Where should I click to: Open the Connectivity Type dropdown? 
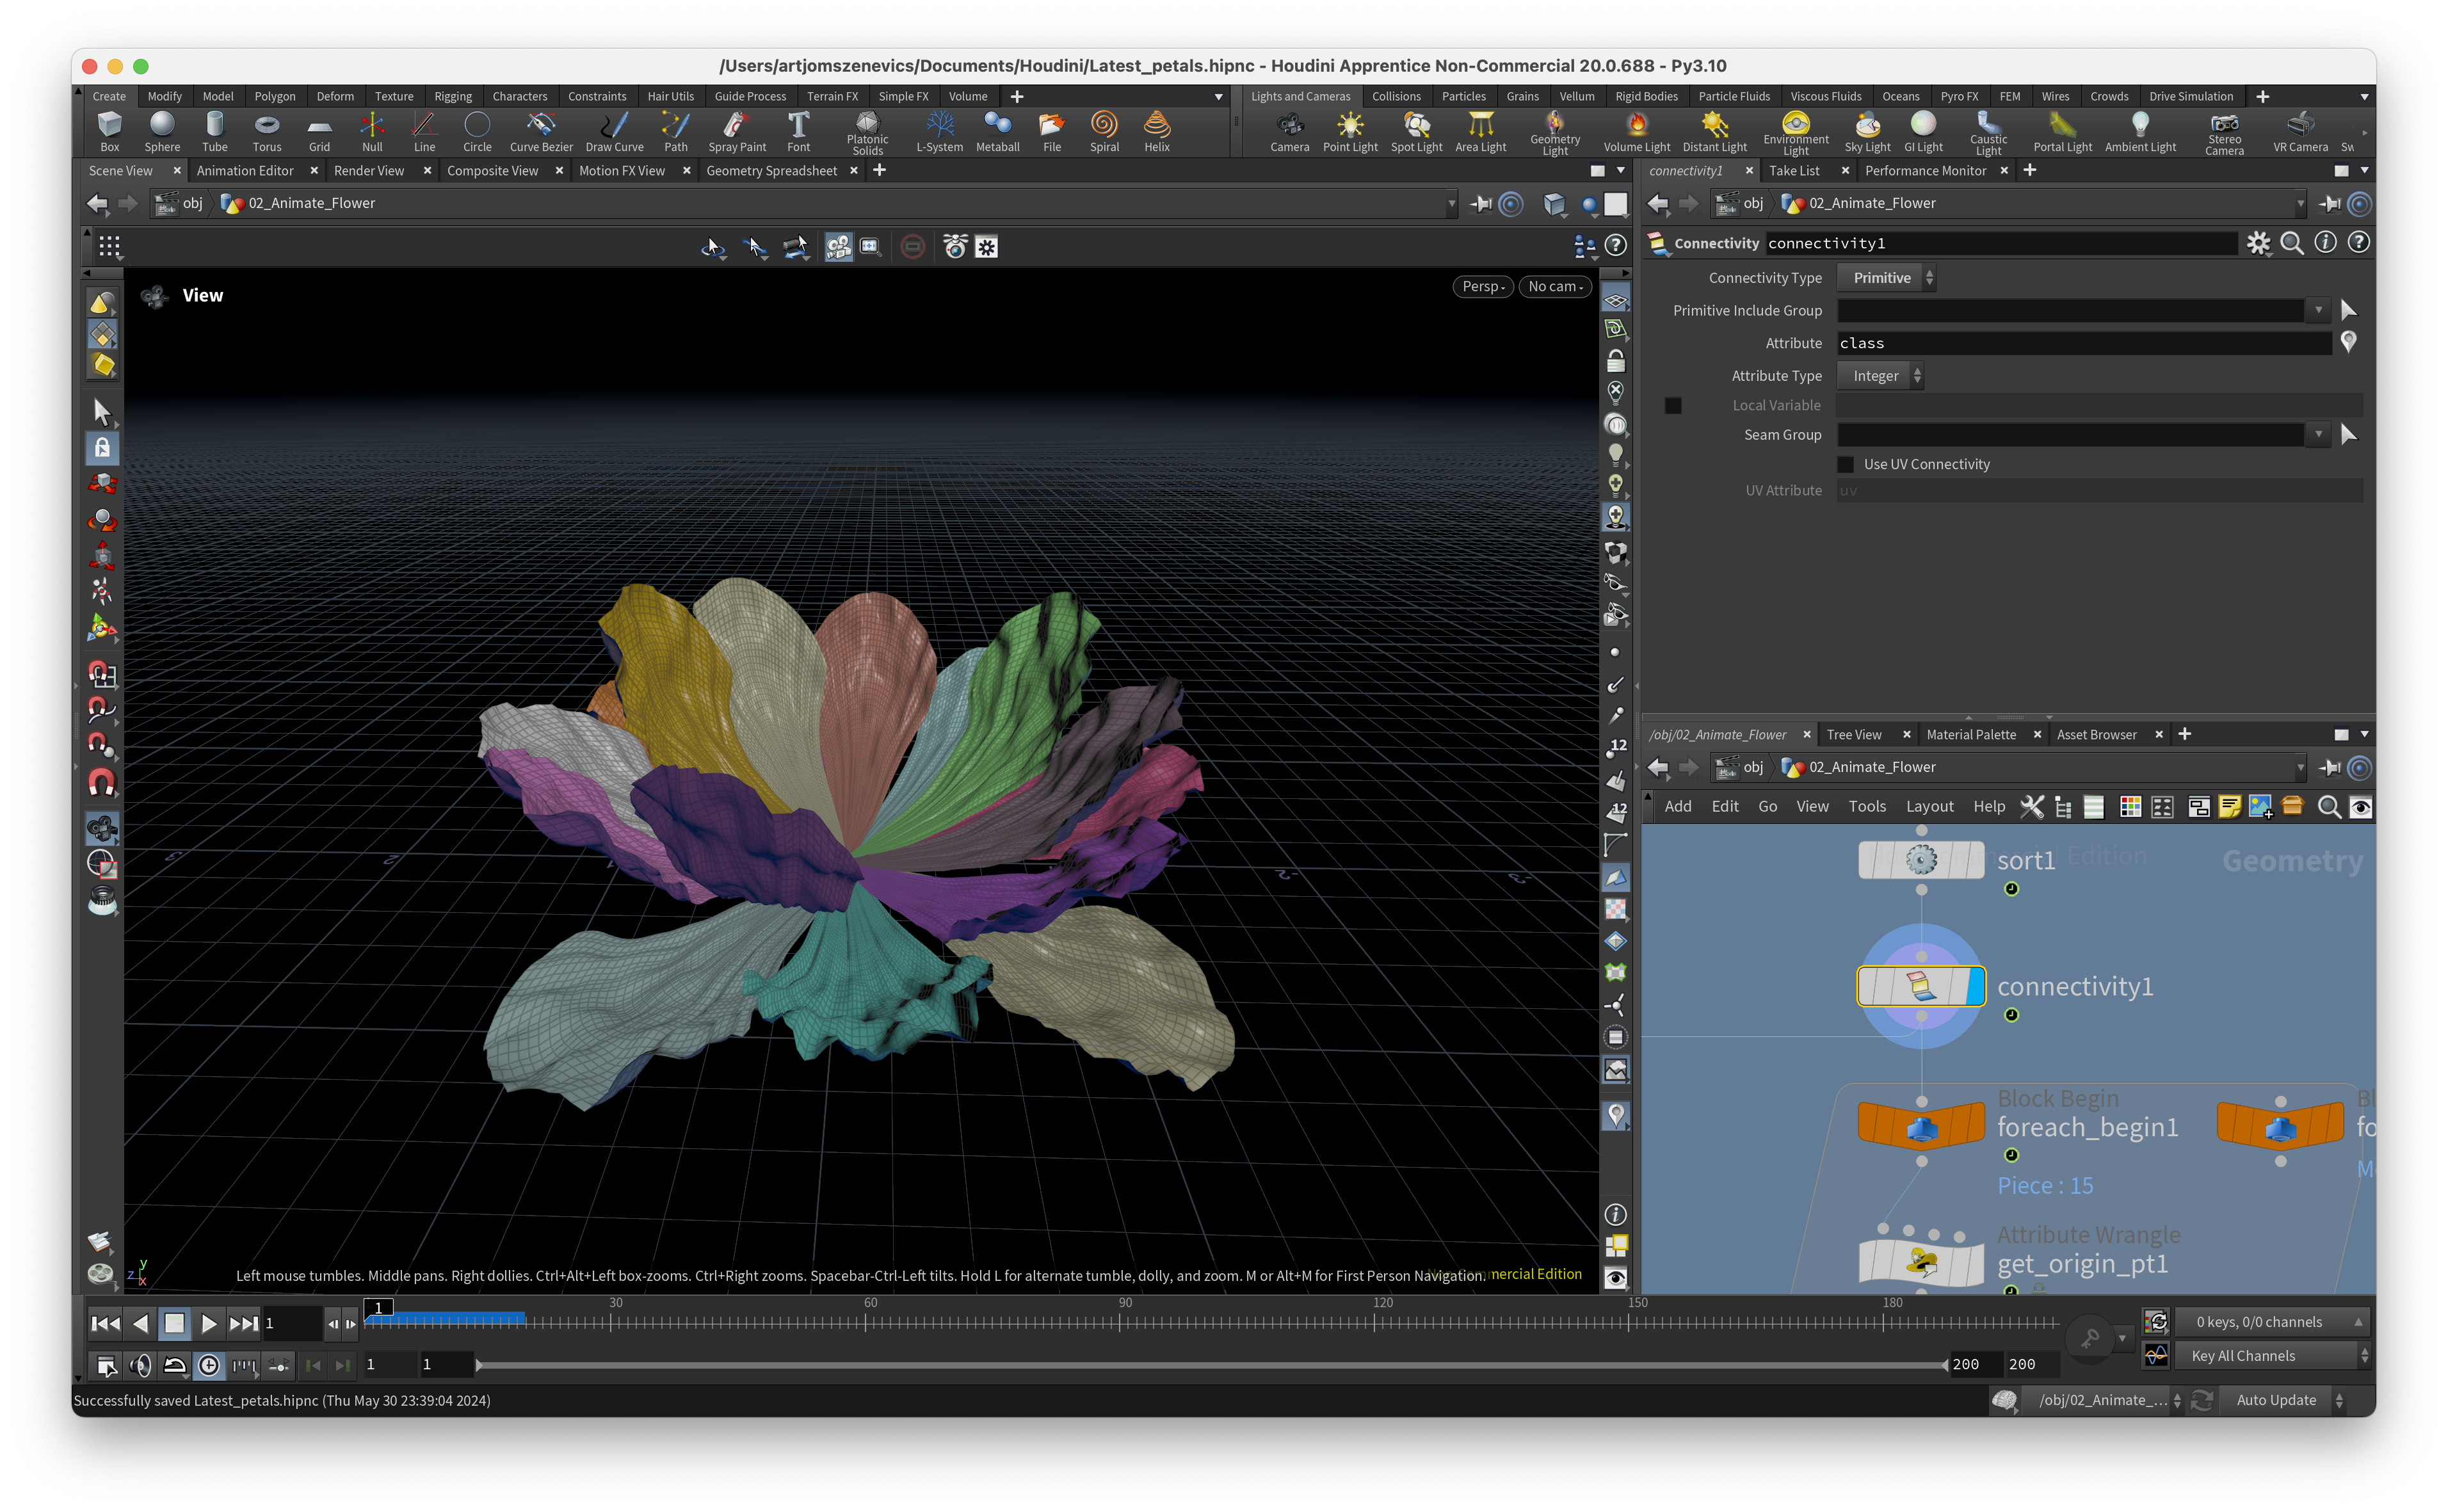[x=1886, y=278]
